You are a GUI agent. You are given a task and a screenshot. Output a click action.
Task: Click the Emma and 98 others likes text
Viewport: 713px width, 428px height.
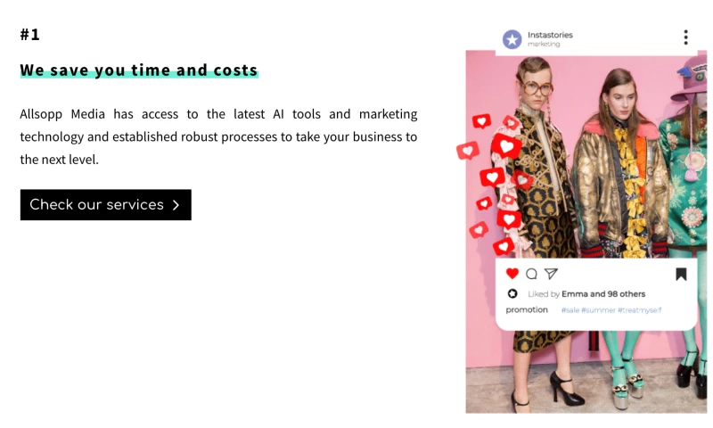603,294
